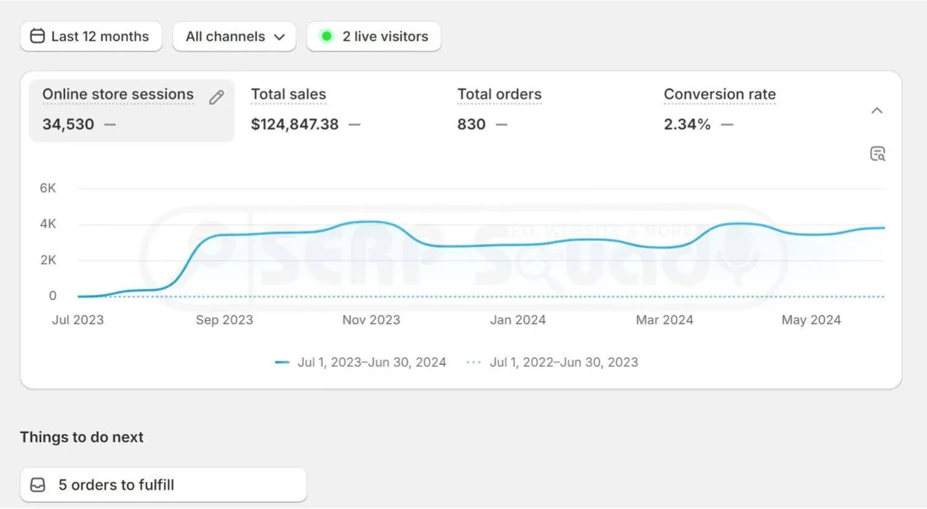Screen dimensions: 927x509
Task: Click the Jan 2024 axis label
Action: (x=518, y=320)
